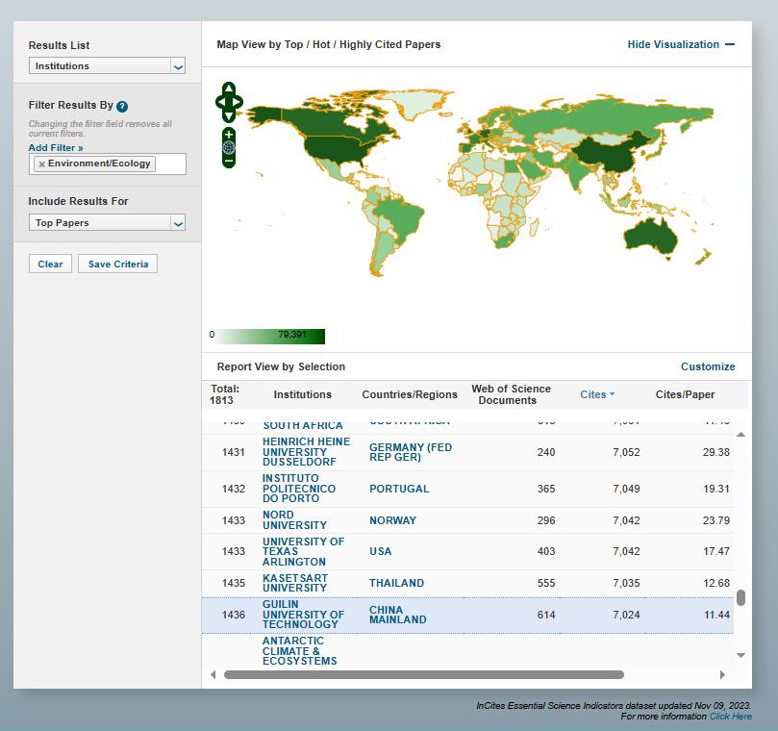778x731 pixels.
Task: Pan the map left
Action: click(x=219, y=101)
